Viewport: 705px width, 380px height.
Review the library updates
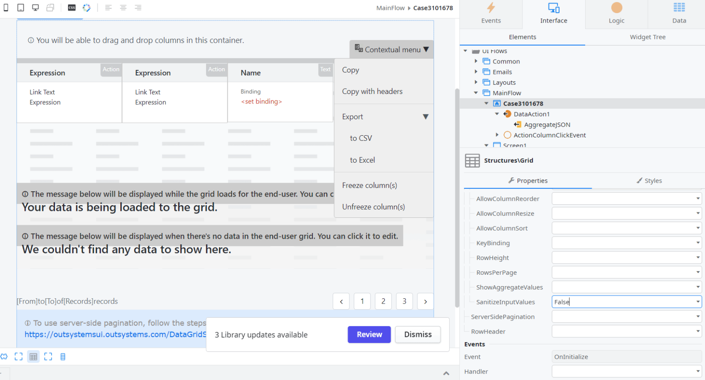(369, 334)
